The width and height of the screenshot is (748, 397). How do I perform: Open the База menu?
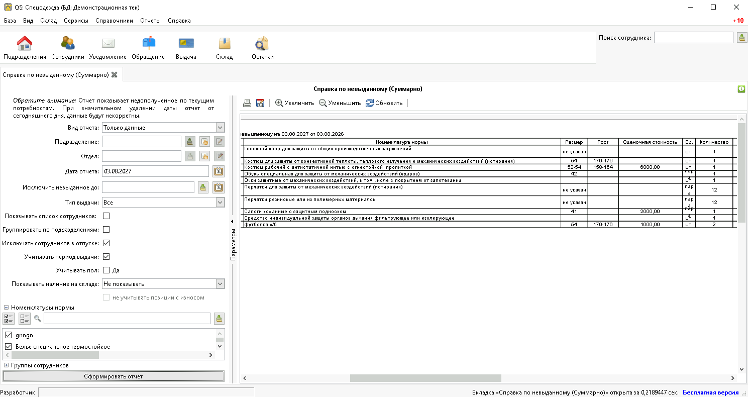10,21
